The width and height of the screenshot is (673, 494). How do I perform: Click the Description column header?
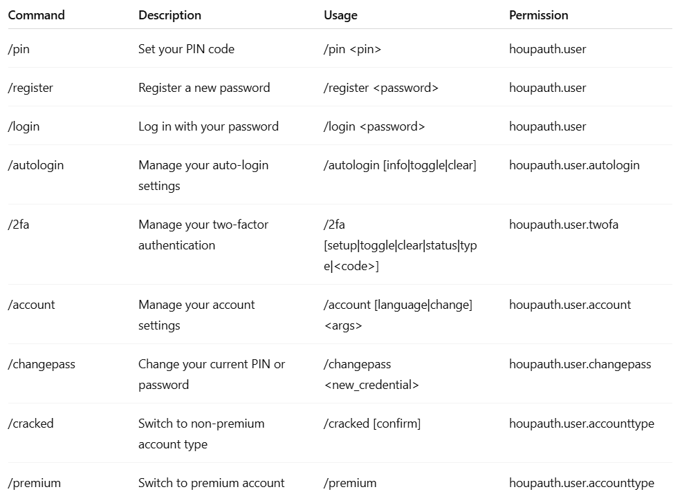[x=169, y=15]
